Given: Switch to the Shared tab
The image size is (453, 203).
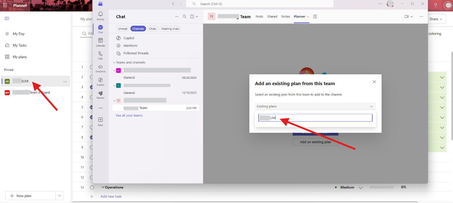Looking at the screenshot, I should point(272,17).
